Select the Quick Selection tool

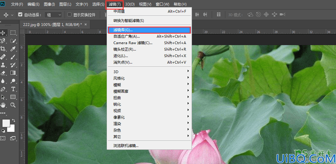[13, 41]
